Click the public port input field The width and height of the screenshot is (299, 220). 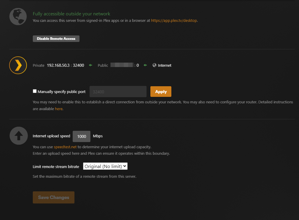pos(118,91)
